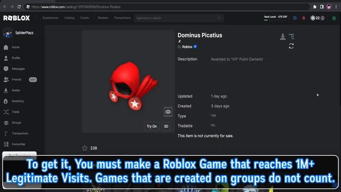Open the Experiences nav tab
The image size is (341, 192).
click(x=51, y=18)
